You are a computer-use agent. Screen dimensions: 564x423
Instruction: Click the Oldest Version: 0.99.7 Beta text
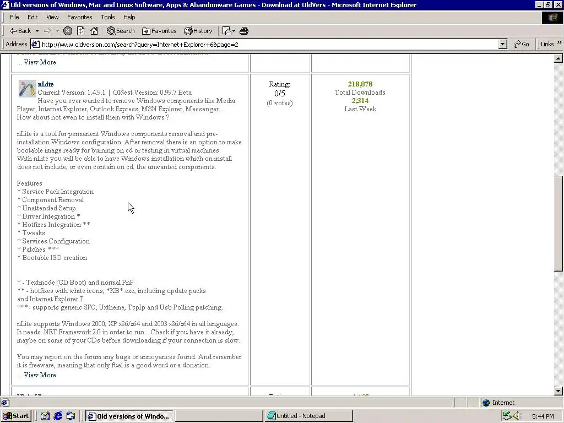point(152,93)
